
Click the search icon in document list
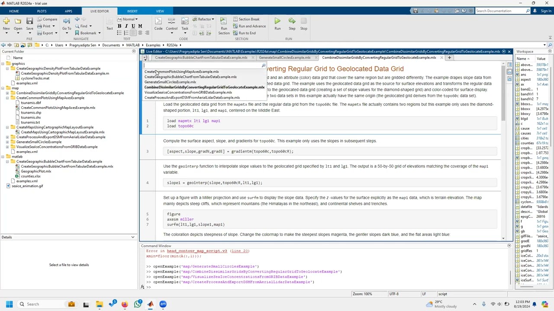263,66
